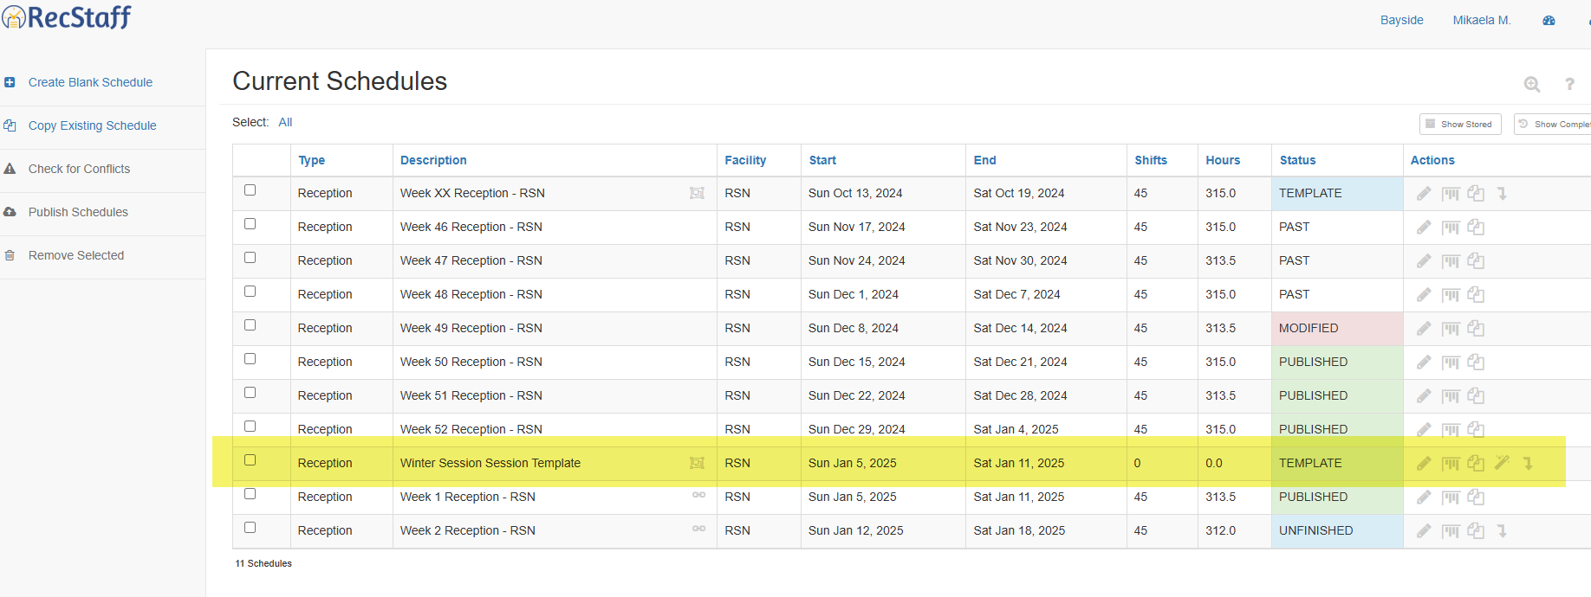
Task: Open the Mikaela M. user link
Action: 1481,20
